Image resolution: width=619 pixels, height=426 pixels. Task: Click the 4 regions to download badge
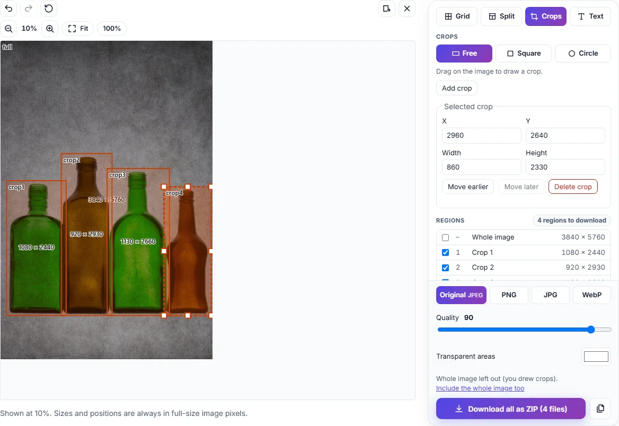point(572,220)
